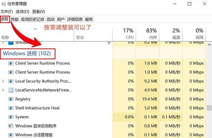Click the 0.1 MB/秒 disk value
The height and width of the screenshot is (138, 212).
pyautogui.click(x=171, y=117)
